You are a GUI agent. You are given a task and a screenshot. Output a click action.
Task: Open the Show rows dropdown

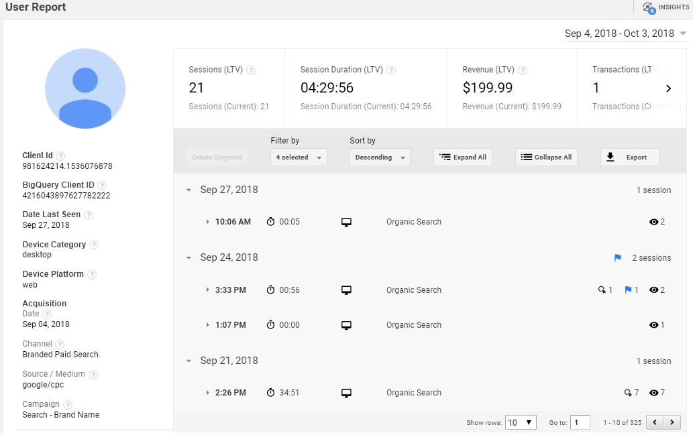click(521, 422)
